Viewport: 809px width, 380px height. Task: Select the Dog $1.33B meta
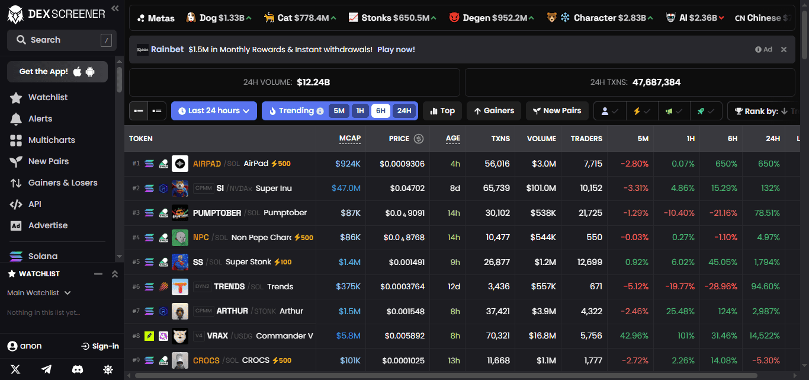[219, 18]
